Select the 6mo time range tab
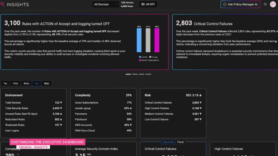Viewport: 278px width, 156px height. pos(26,83)
